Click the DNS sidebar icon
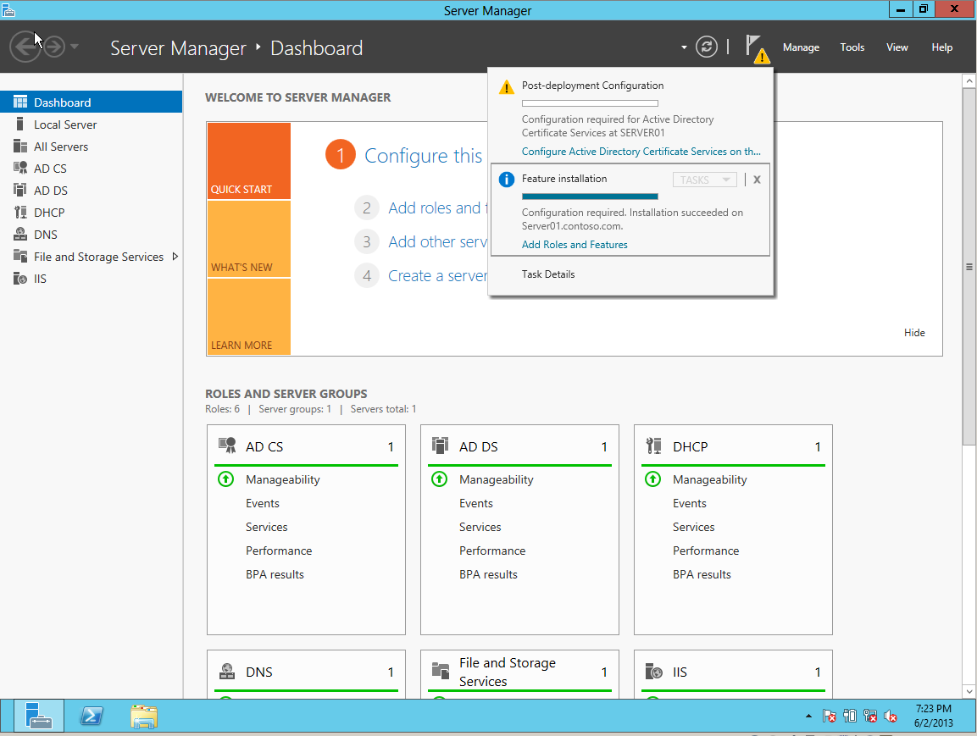 [20, 234]
